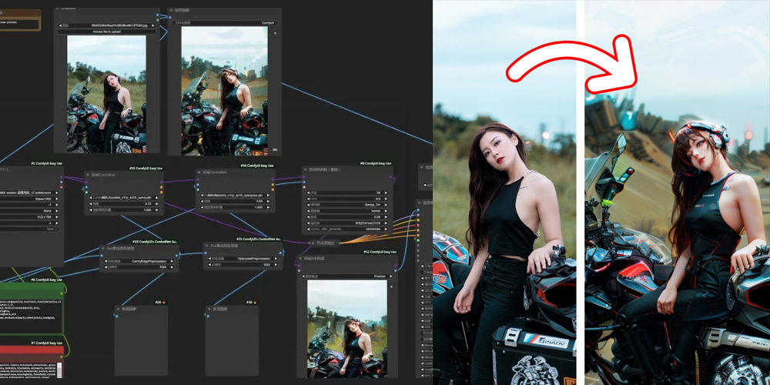Click the green output port of load image node
Image resolution: width=770 pixels, height=385 pixels.
click(x=158, y=21)
